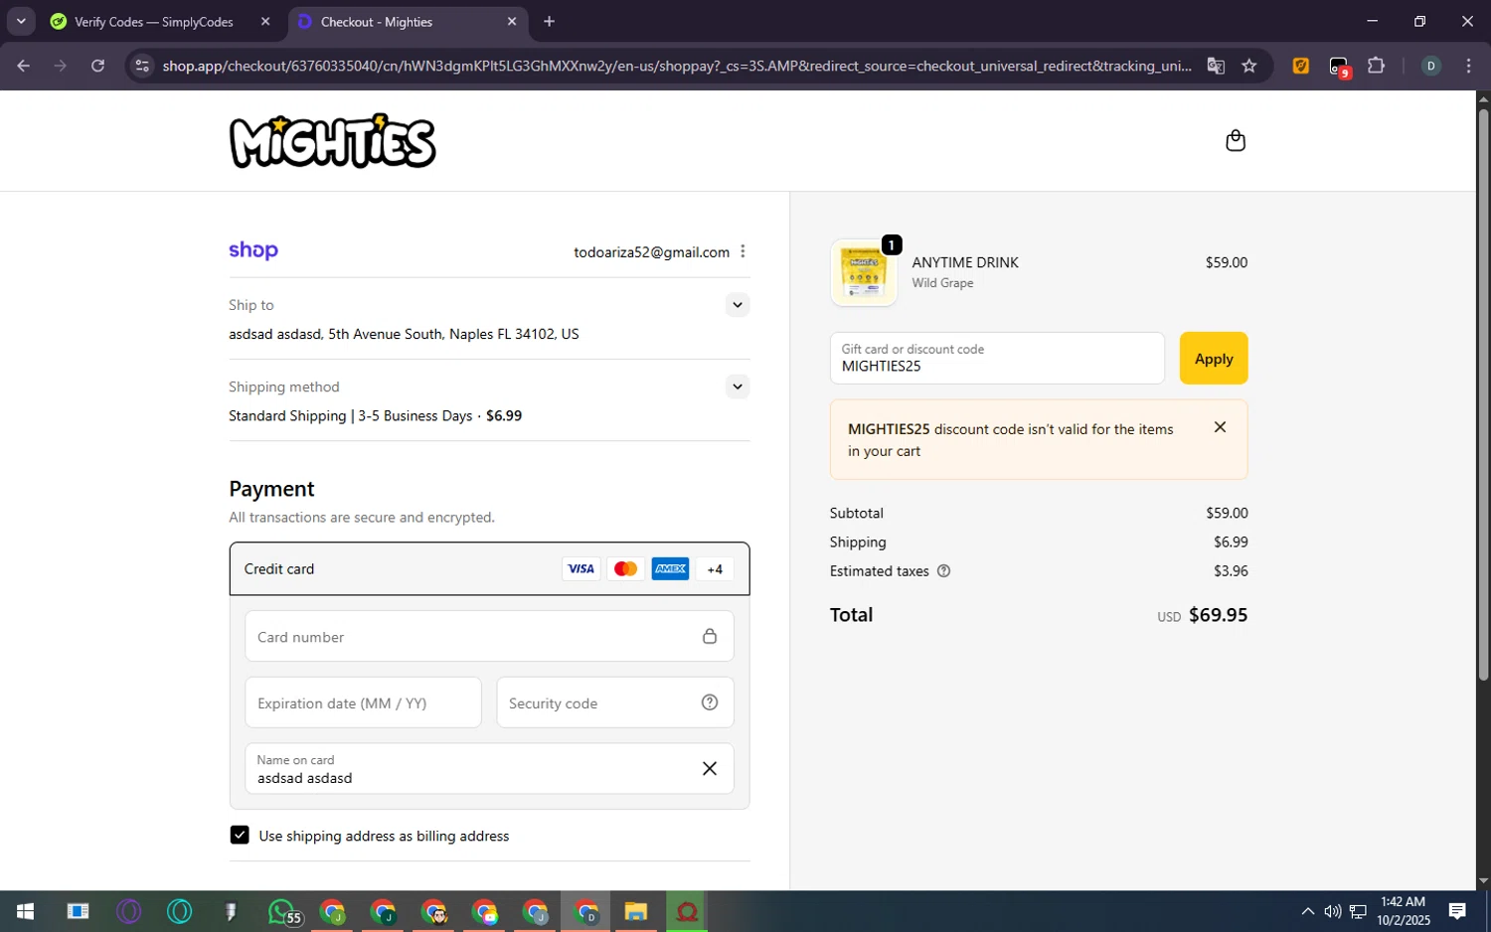Open the volume control in system tray
This screenshot has width=1491, height=932.
coord(1332,911)
